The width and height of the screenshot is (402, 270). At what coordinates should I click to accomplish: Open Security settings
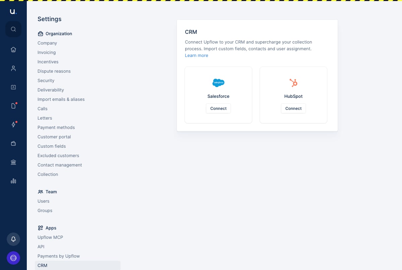pyautogui.click(x=46, y=80)
